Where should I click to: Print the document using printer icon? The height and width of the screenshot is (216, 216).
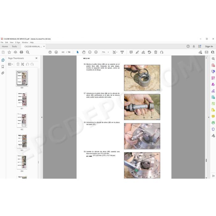click(x=21, y=52)
